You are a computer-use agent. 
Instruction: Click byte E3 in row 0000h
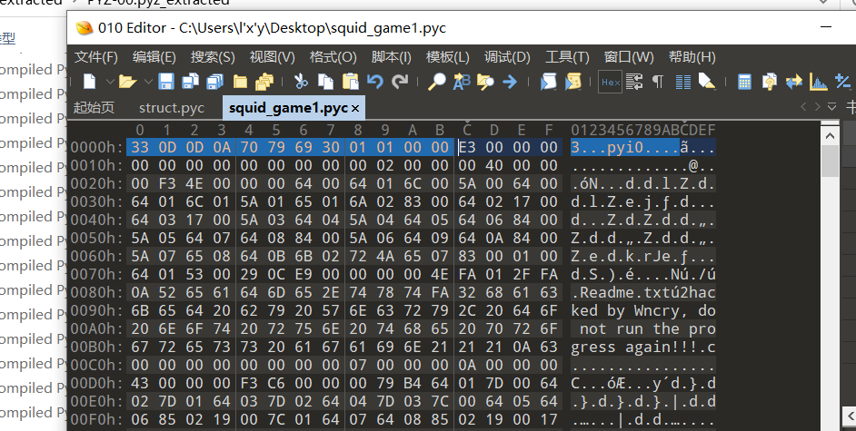467,147
